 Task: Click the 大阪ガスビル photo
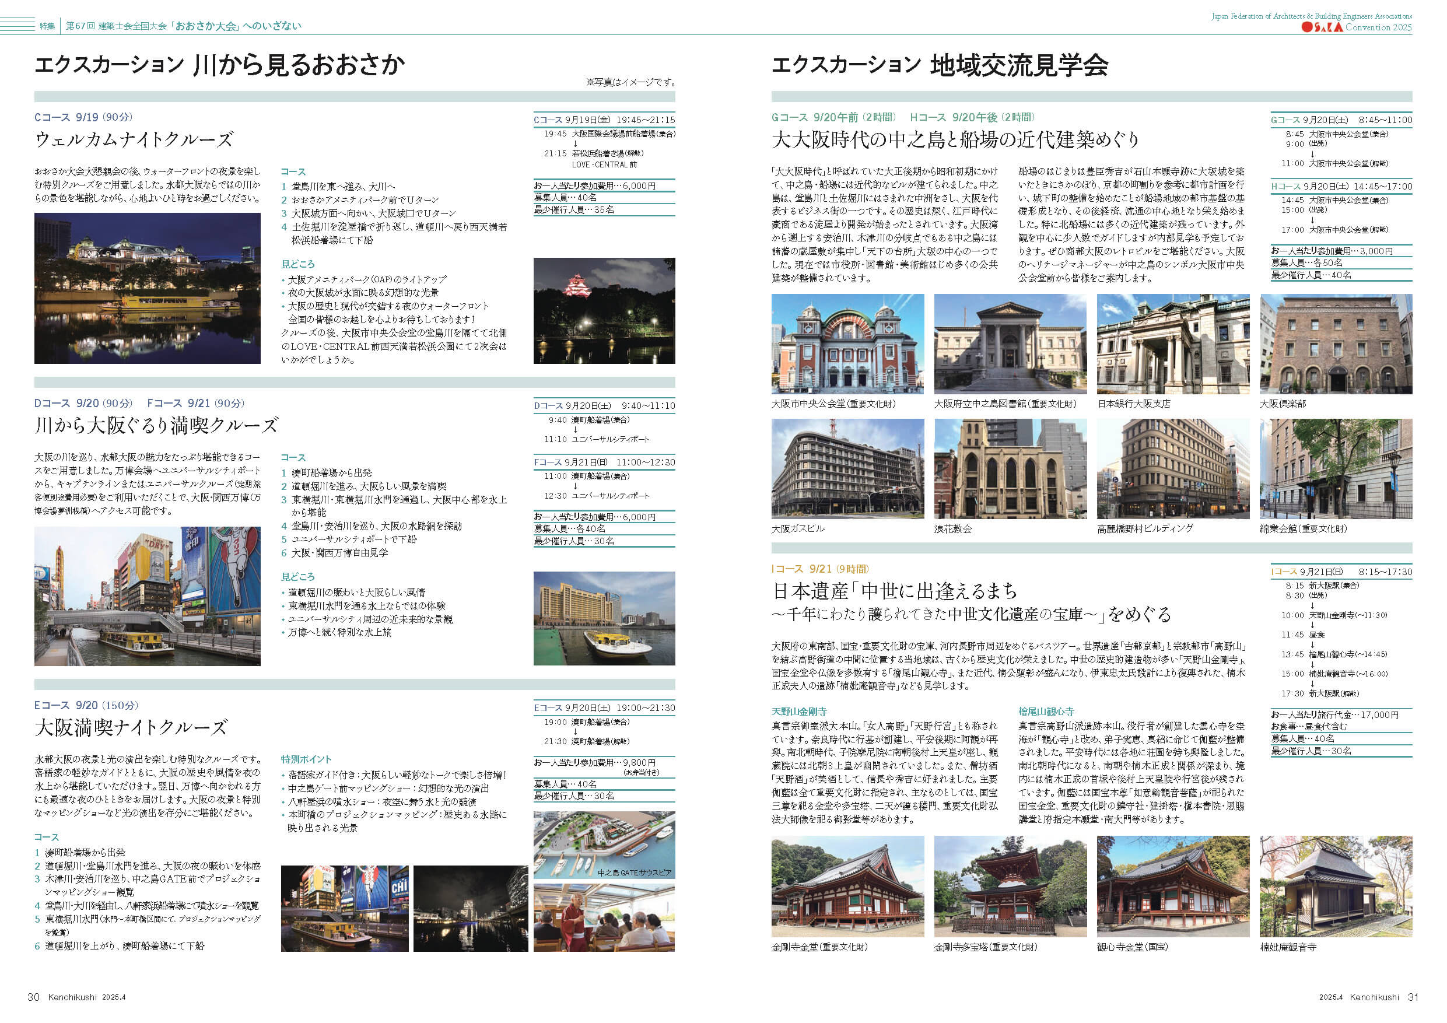click(847, 468)
